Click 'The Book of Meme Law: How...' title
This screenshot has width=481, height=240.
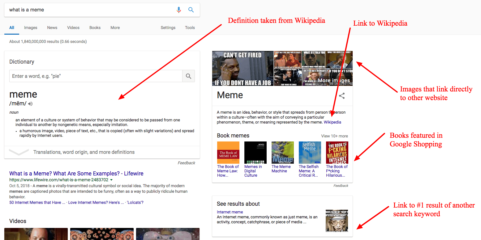(x=228, y=171)
